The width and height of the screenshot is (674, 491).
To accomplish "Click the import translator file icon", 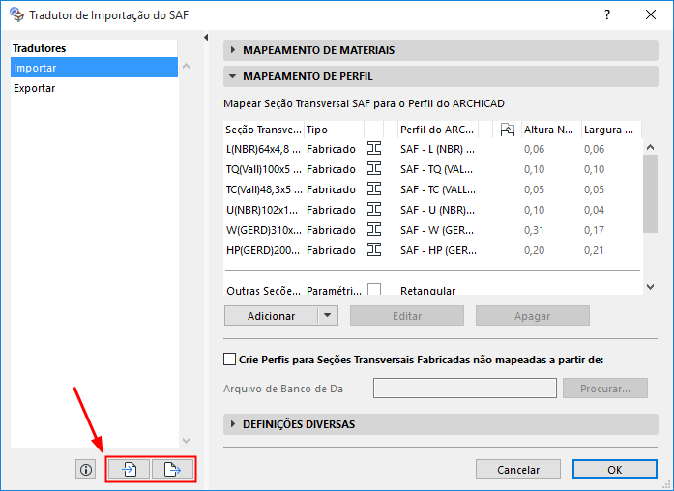I will (129, 470).
